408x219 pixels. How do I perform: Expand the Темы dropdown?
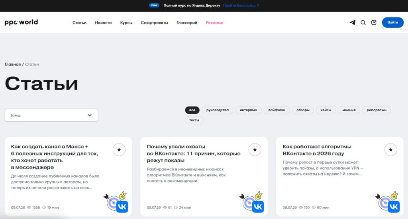pos(51,115)
